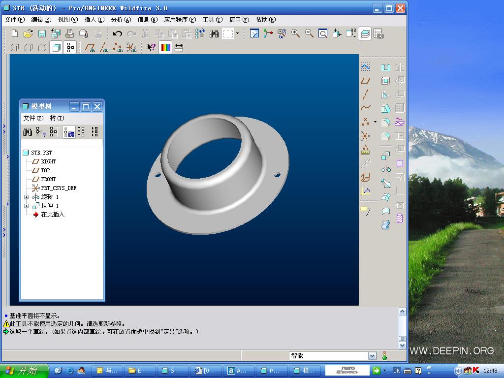
Task: Select the Boundary Blend tool
Action: pos(386,197)
